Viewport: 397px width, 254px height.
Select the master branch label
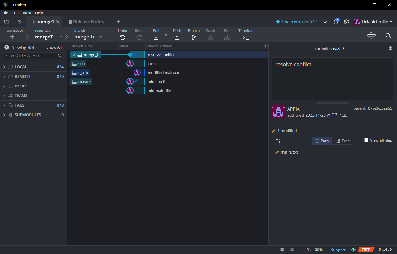click(81, 82)
